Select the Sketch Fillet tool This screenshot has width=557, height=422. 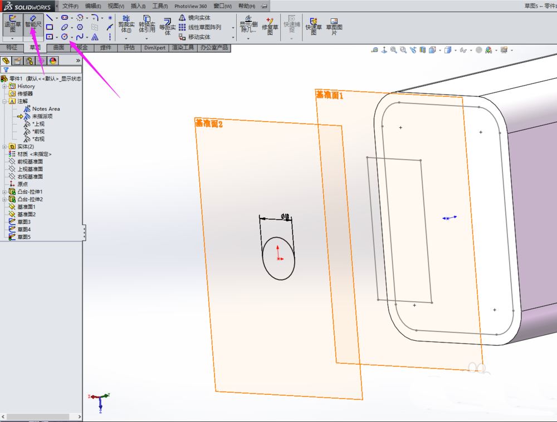pyautogui.click(x=95, y=17)
